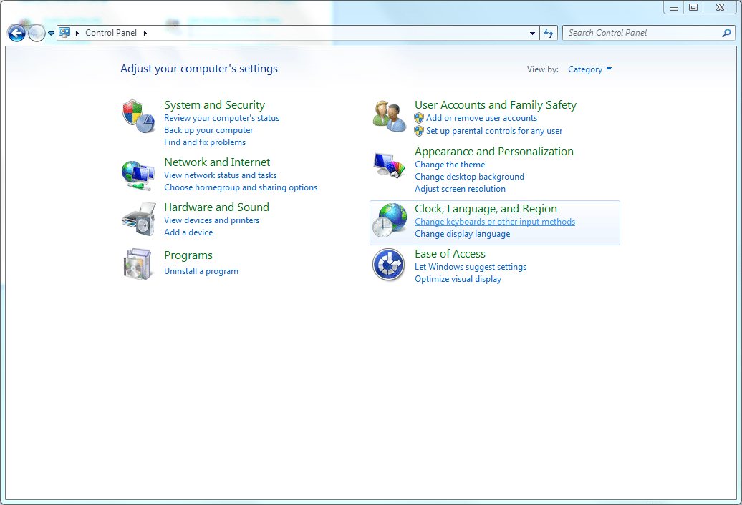Click shield icon beside Add or remove user accounts
742x505 pixels.
(x=419, y=118)
